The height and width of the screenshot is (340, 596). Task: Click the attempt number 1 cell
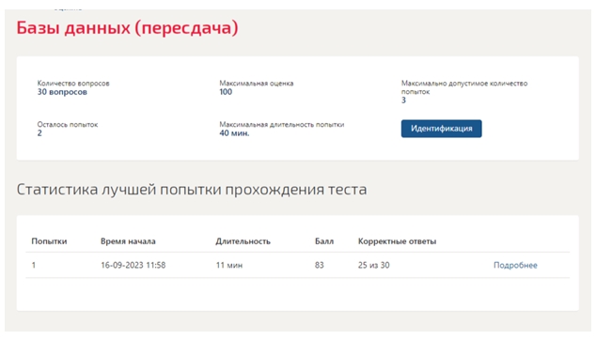click(x=34, y=265)
